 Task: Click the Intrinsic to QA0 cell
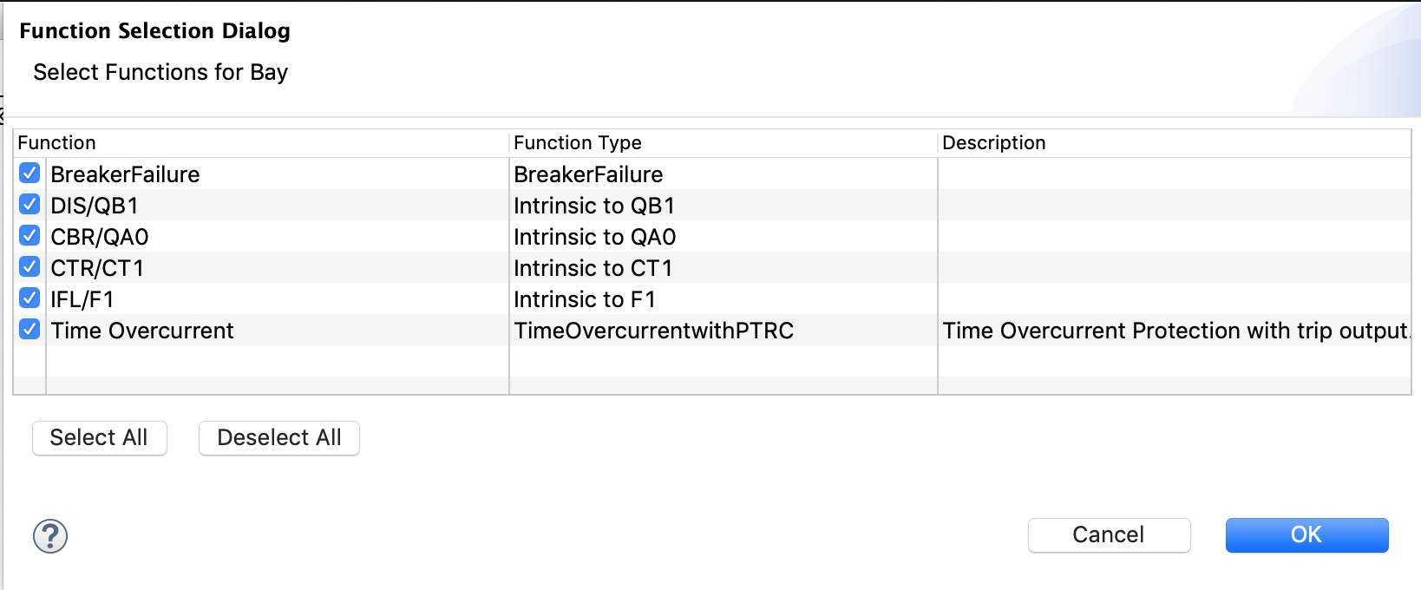click(595, 237)
